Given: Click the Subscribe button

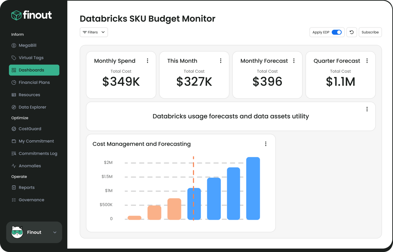Looking at the screenshot, I should pyautogui.click(x=370, y=32).
